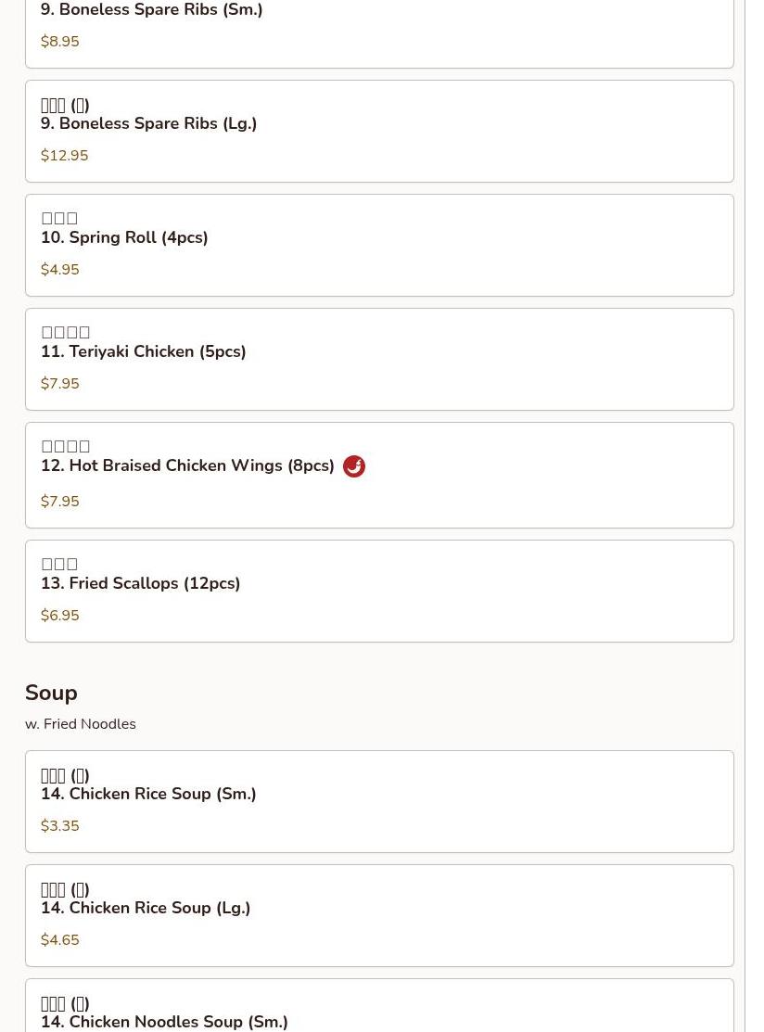Viewport: 764px width, 1032px height.
Task: Click the $3.35 soup price
Action: point(60,825)
